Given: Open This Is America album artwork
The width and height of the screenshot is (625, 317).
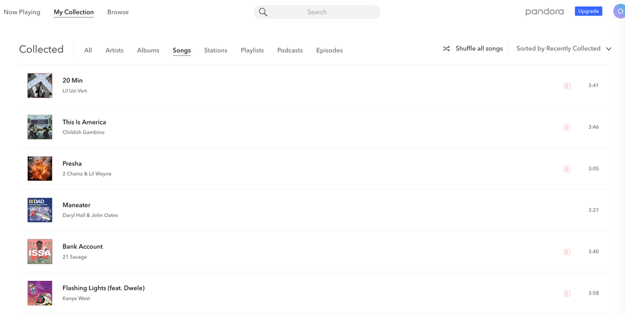Looking at the screenshot, I should pyautogui.click(x=40, y=127).
